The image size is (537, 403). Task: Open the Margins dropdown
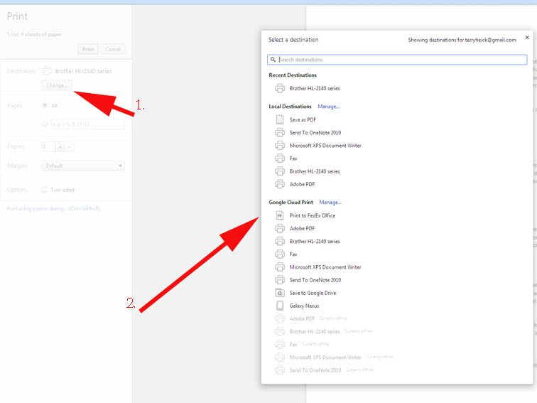pos(83,166)
